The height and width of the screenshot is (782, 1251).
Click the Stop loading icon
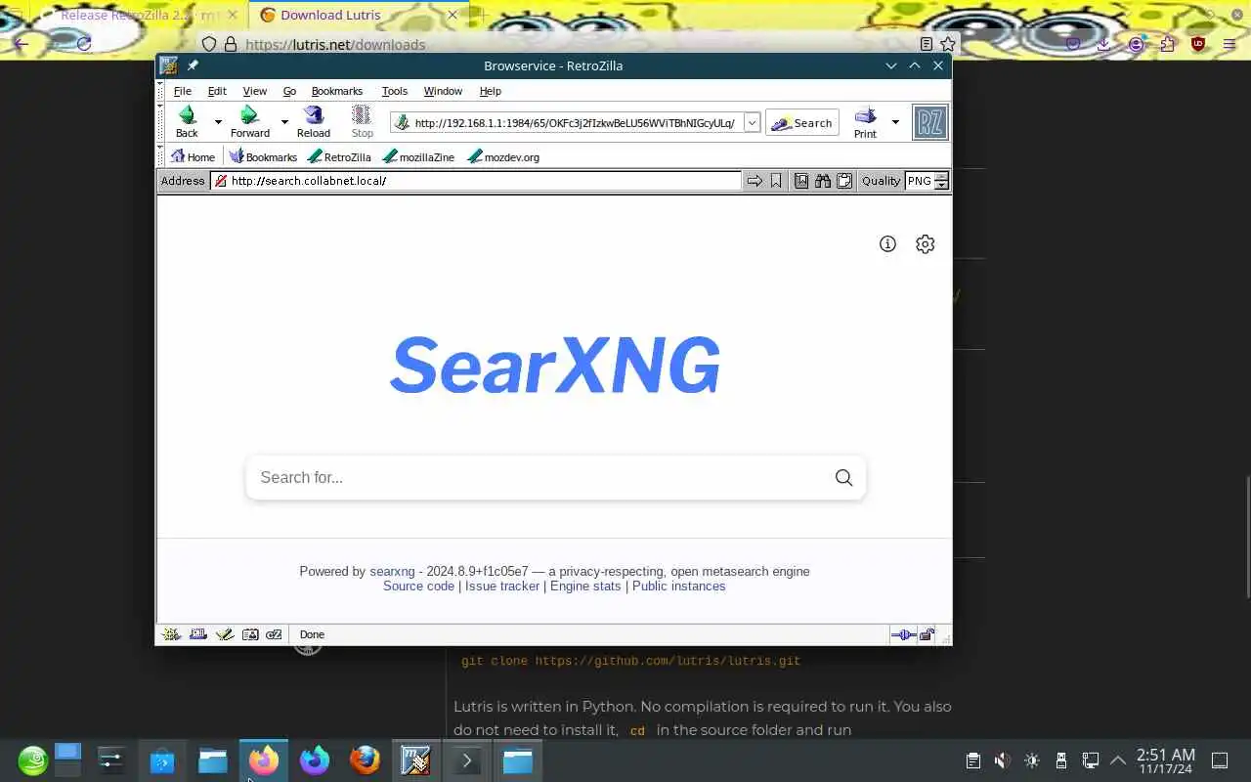(363, 116)
